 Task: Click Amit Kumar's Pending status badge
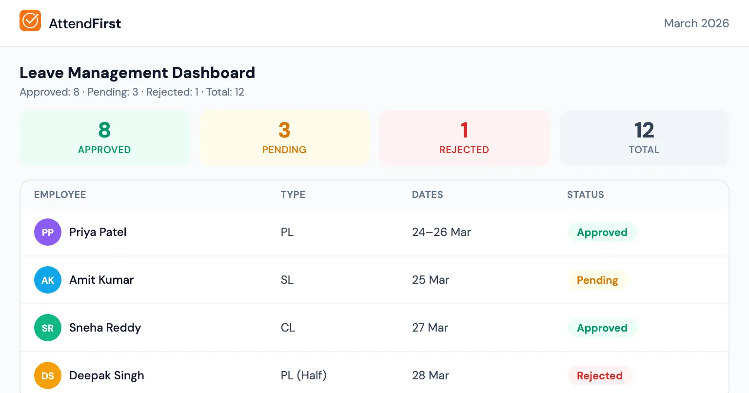[x=597, y=280]
